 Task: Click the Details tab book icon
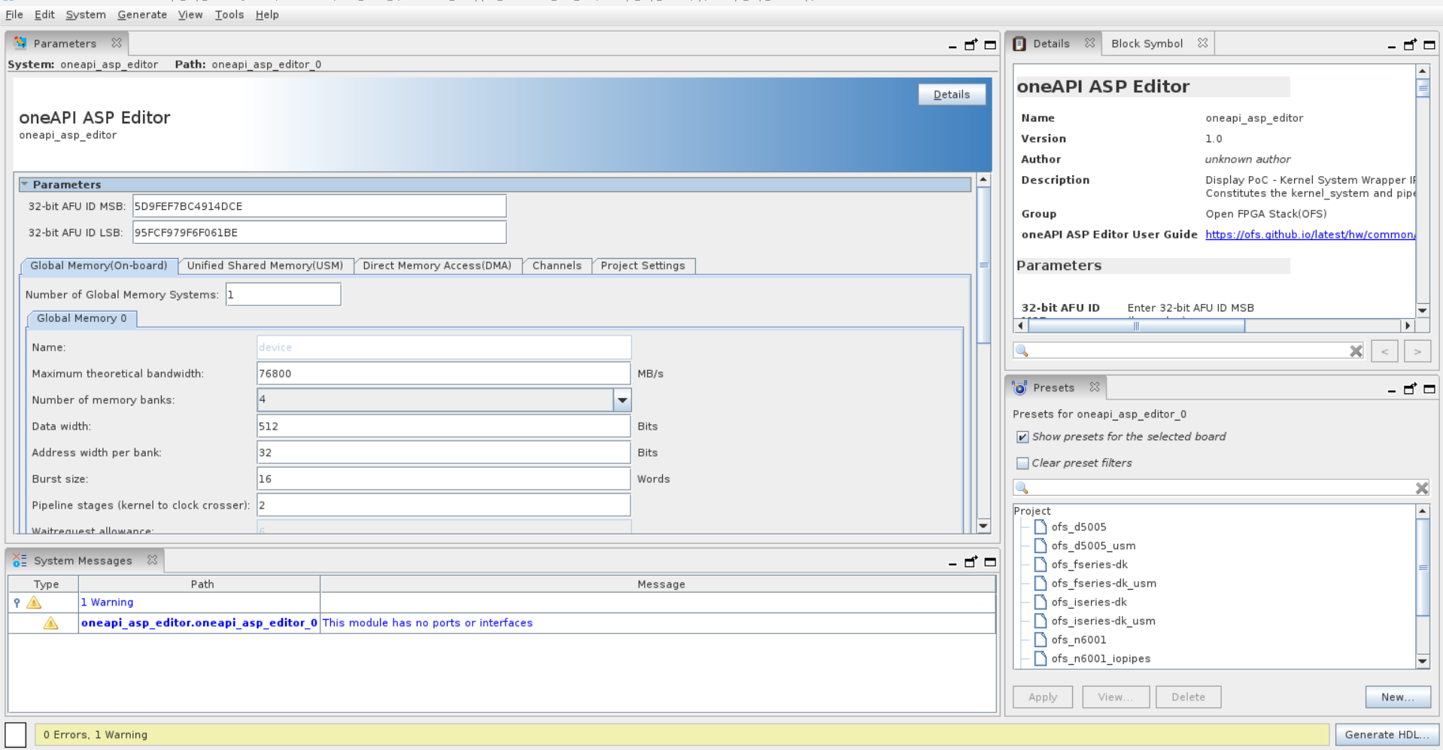[1019, 44]
